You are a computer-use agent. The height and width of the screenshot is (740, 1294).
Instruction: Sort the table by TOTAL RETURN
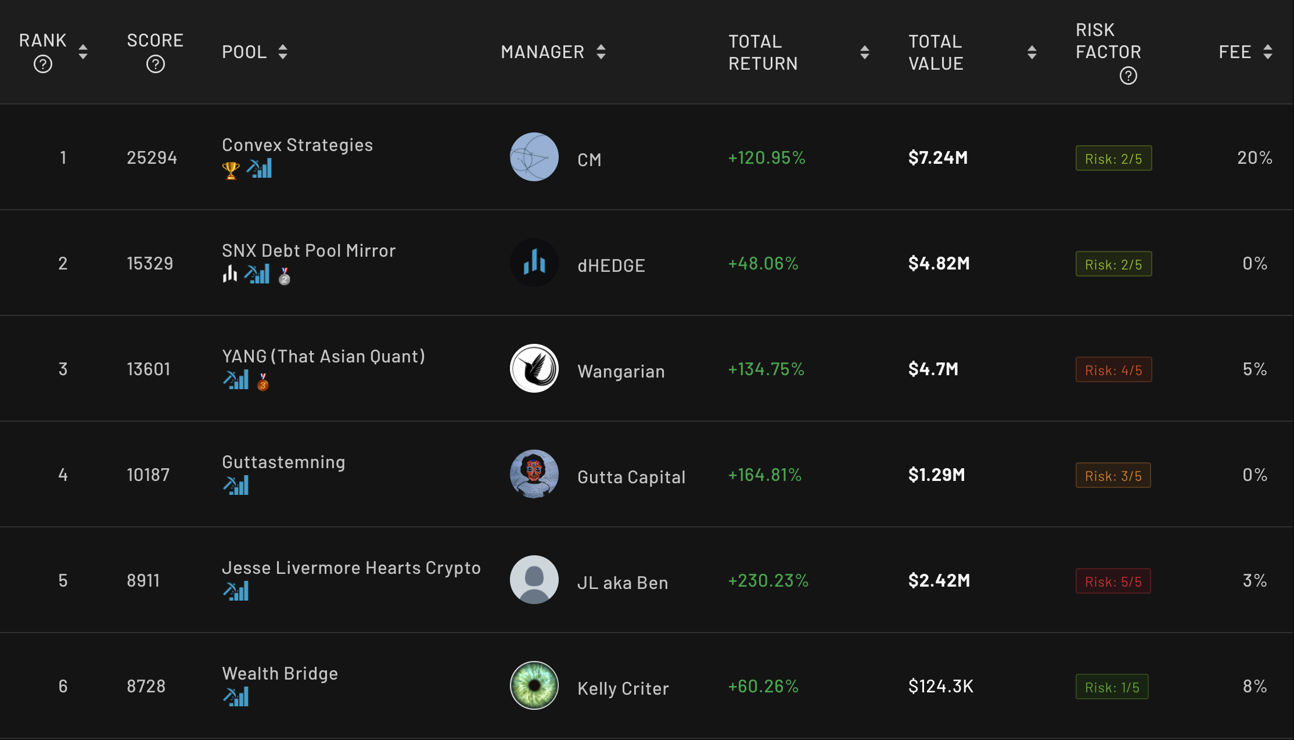click(x=865, y=52)
